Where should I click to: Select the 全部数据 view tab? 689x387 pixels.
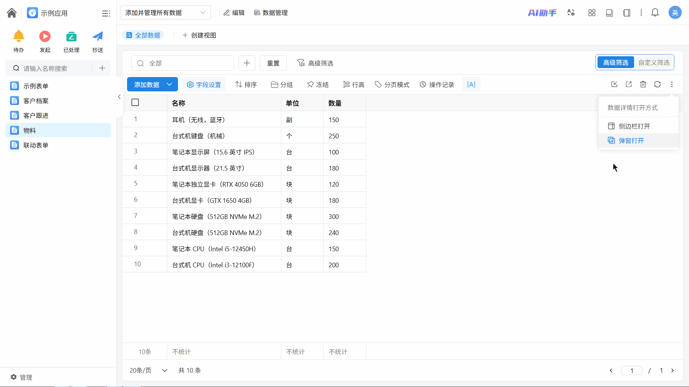pyautogui.click(x=143, y=35)
